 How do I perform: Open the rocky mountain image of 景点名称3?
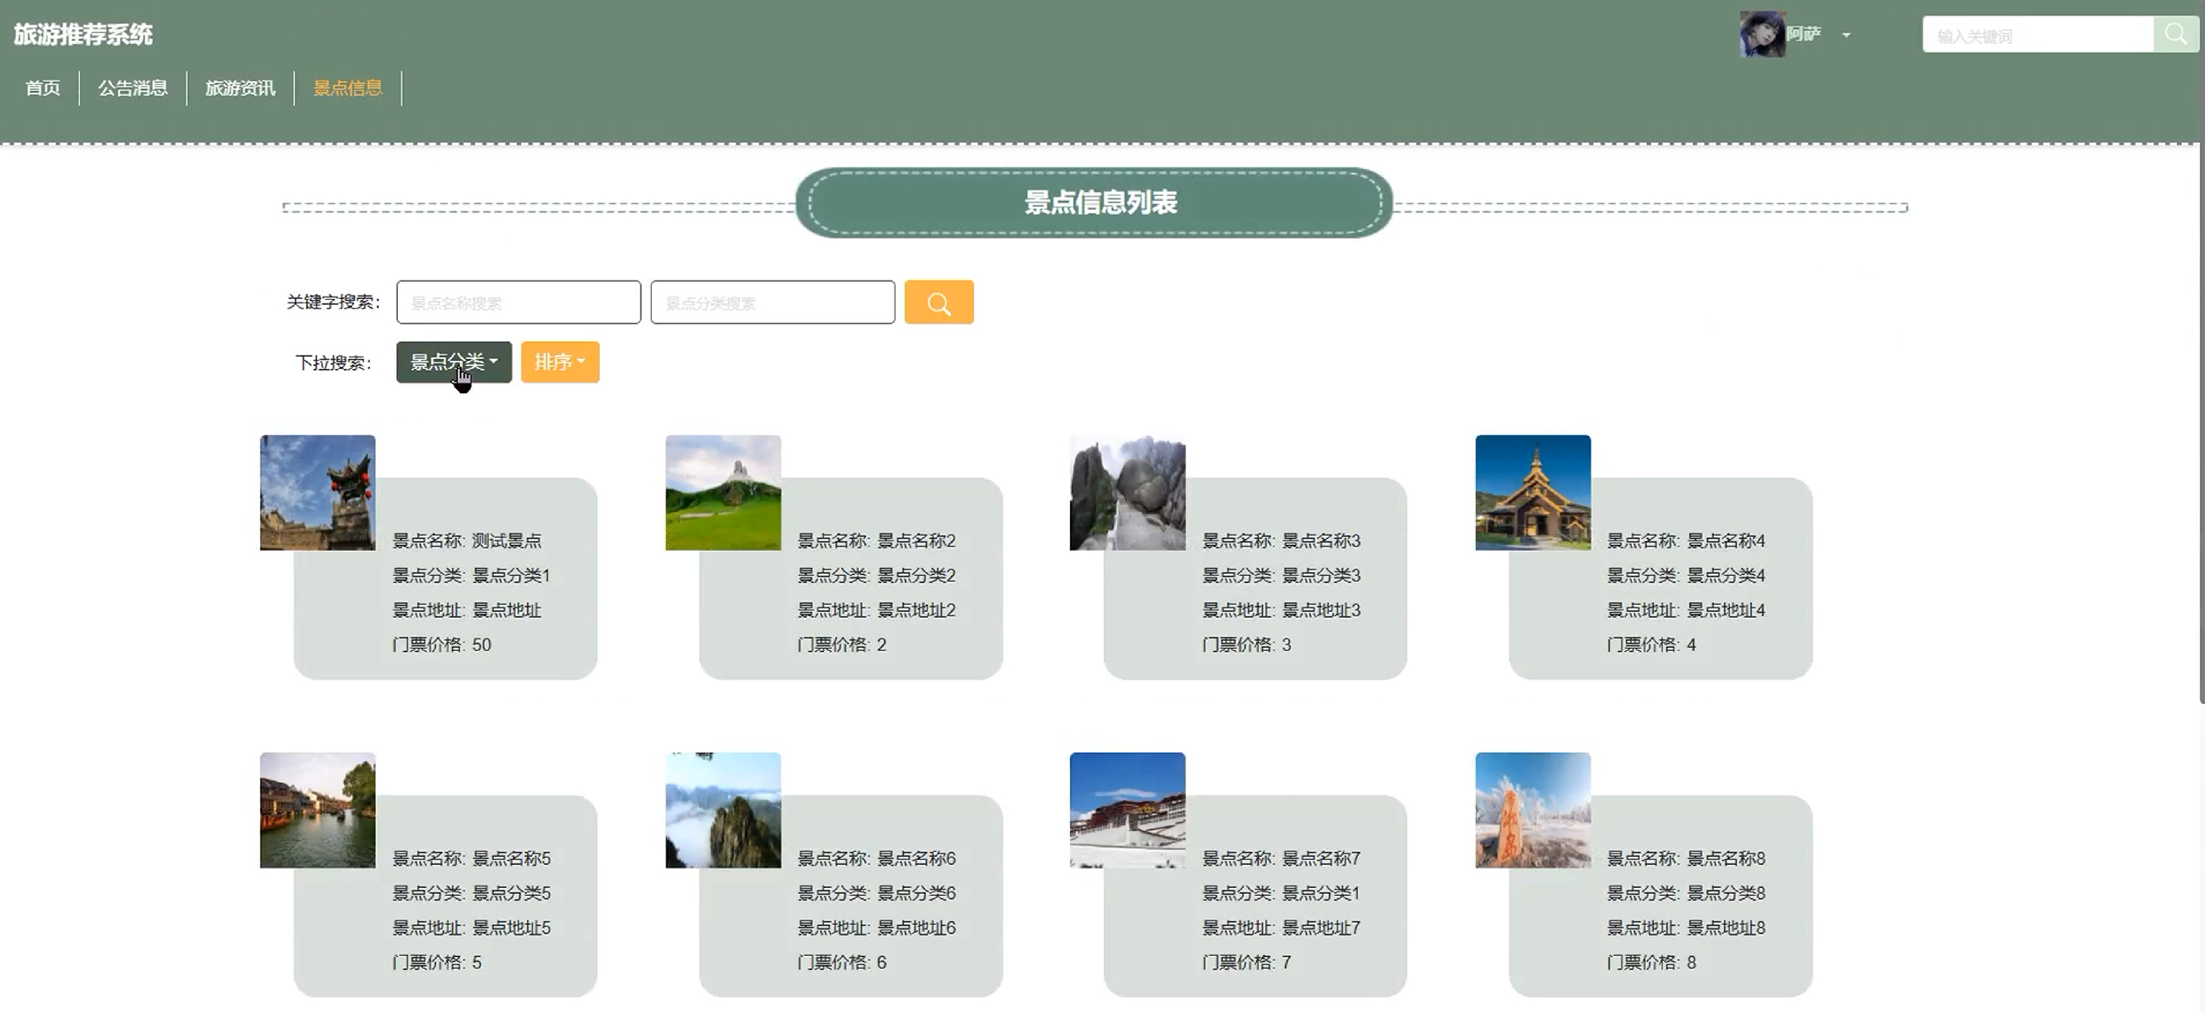1127,493
